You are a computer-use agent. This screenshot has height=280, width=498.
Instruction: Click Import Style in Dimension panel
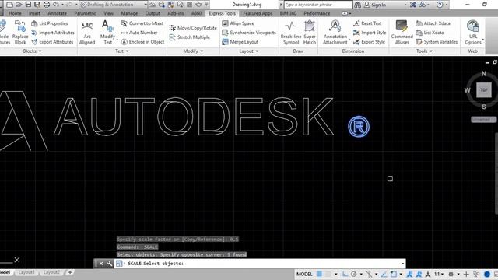[x=370, y=33]
